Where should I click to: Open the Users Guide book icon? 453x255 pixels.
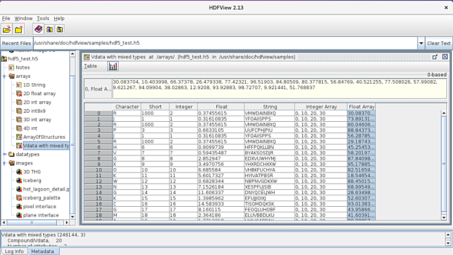(38, 29)
